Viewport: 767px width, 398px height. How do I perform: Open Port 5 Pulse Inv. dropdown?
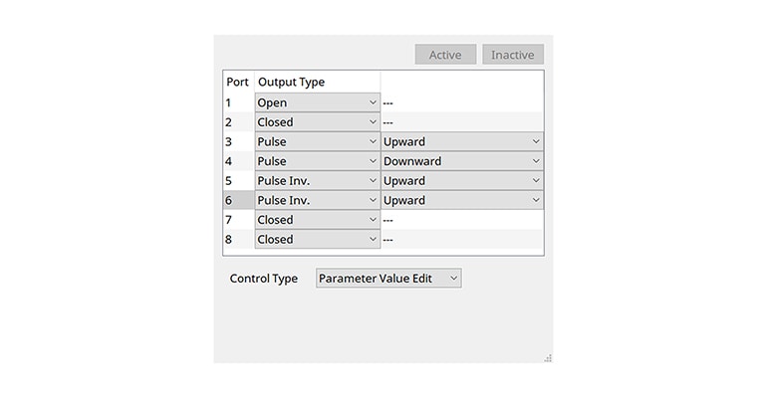click(317, 180)
